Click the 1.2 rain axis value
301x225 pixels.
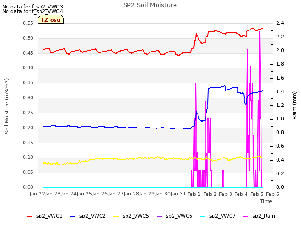tap(280, 105)
